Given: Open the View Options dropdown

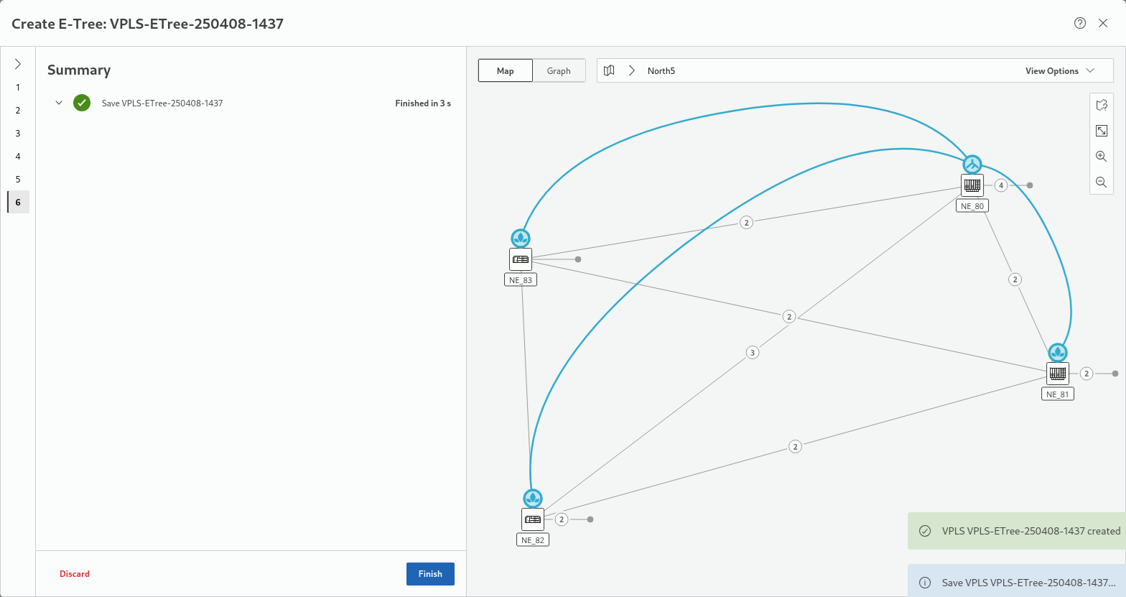Looking at the screenshot, I should tap(1059, 70).
